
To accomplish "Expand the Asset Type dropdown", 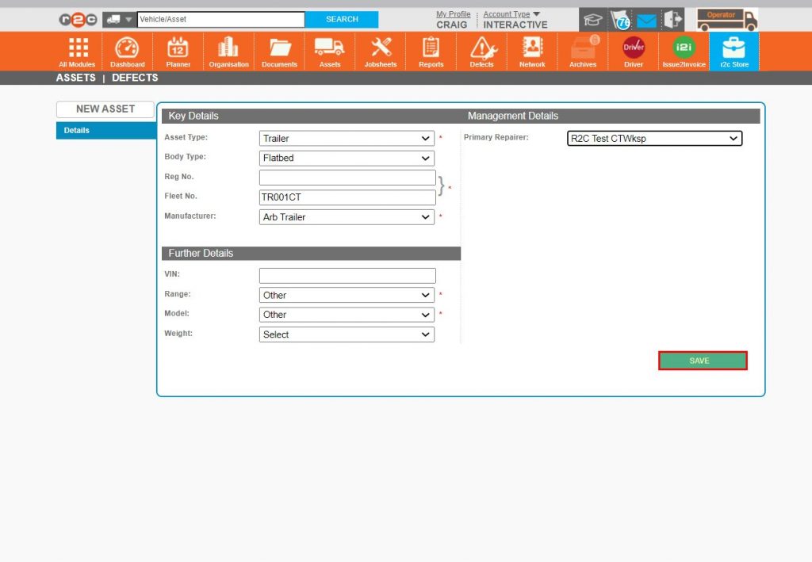I will click(x=347, y=139).
